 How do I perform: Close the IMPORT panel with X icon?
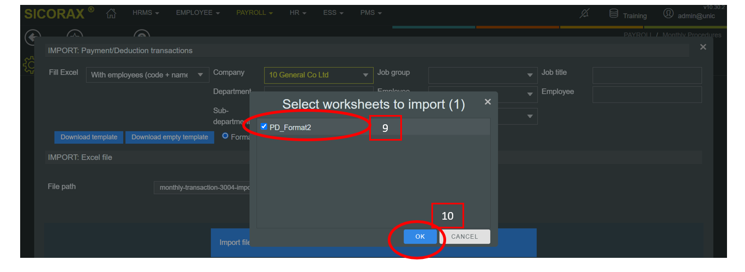pos(703,47)
